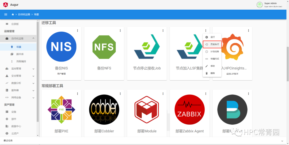Click the Cobbler black circle logo
The width and height of the screenshot is (289, 145).
(x=104, y=110)
